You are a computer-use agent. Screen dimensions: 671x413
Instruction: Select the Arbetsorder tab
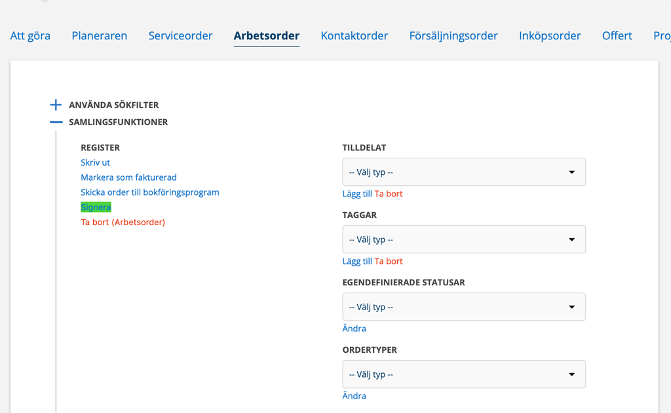point(267,36)
